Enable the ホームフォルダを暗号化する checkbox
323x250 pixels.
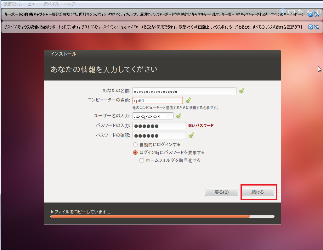click(142, 160)
